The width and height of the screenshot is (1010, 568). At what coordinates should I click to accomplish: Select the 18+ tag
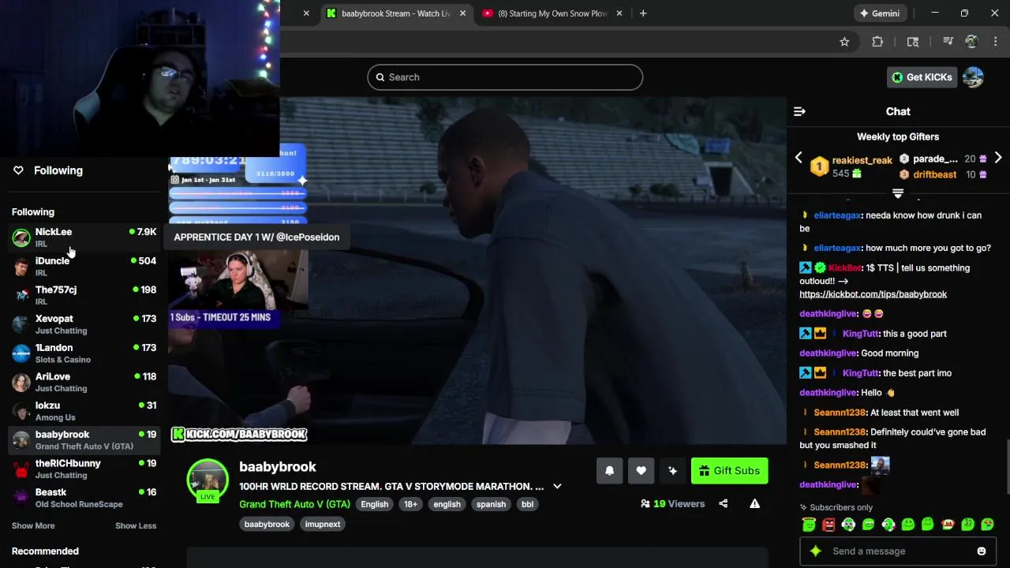[x=410, y=504]
